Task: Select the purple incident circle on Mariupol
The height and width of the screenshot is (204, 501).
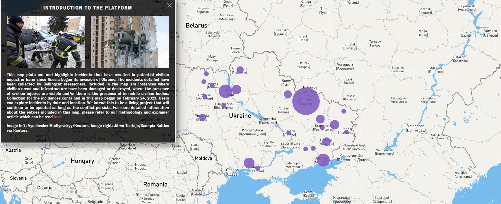Action: pos(323,160)
